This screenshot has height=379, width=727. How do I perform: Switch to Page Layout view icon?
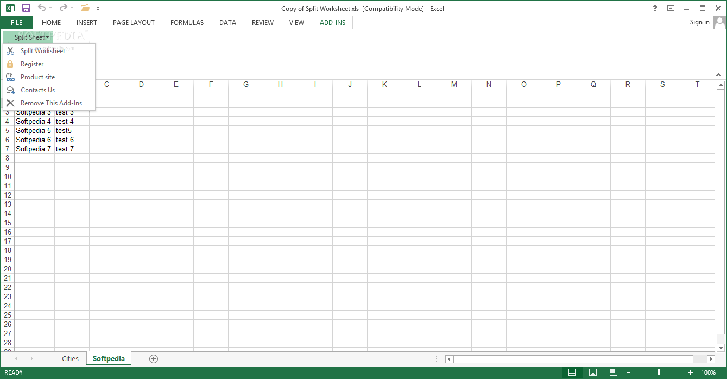(593, 372)
